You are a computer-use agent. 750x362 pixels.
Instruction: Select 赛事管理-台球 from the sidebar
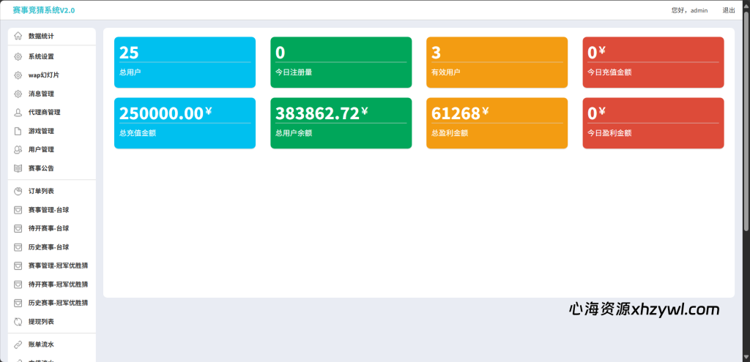click(48, 210)
